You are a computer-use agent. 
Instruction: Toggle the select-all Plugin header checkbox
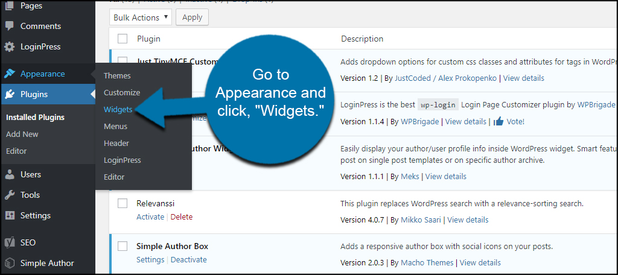point(123,39)
